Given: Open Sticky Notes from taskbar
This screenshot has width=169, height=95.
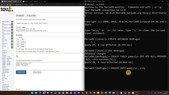Looking at the screenshot, I should (x=98, y=93).
